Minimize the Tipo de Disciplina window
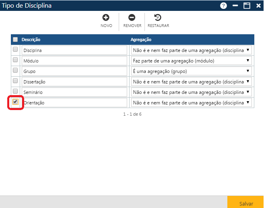 point(235,6)
